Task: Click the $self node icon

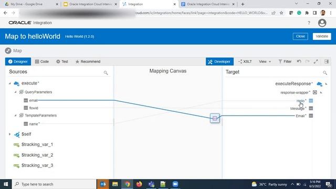Action: click(x=16, y=134)
